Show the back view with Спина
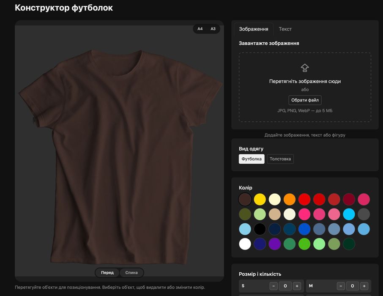 131,273
